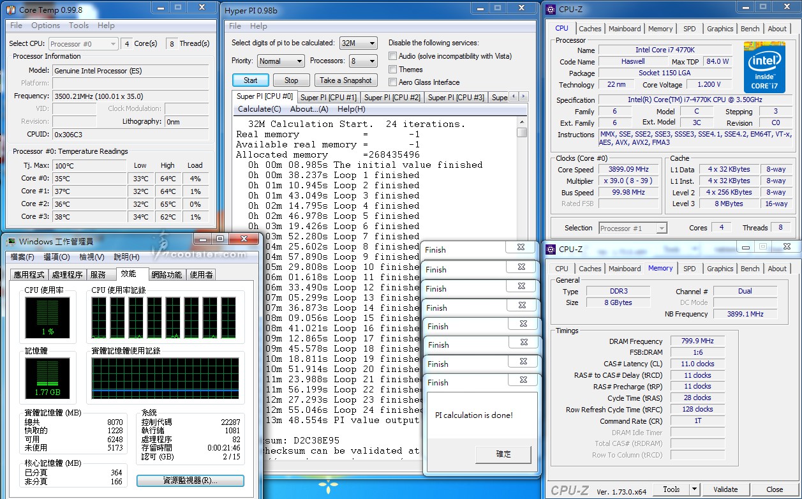Open the CPU-Z Tools dropdown arrow

tap(695, 489)
